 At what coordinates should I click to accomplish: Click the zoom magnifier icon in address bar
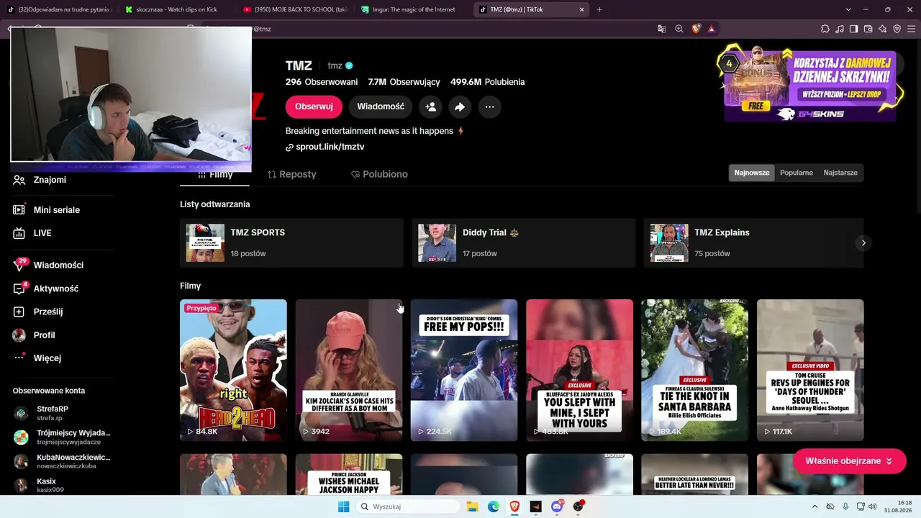(x=679, y=29)
